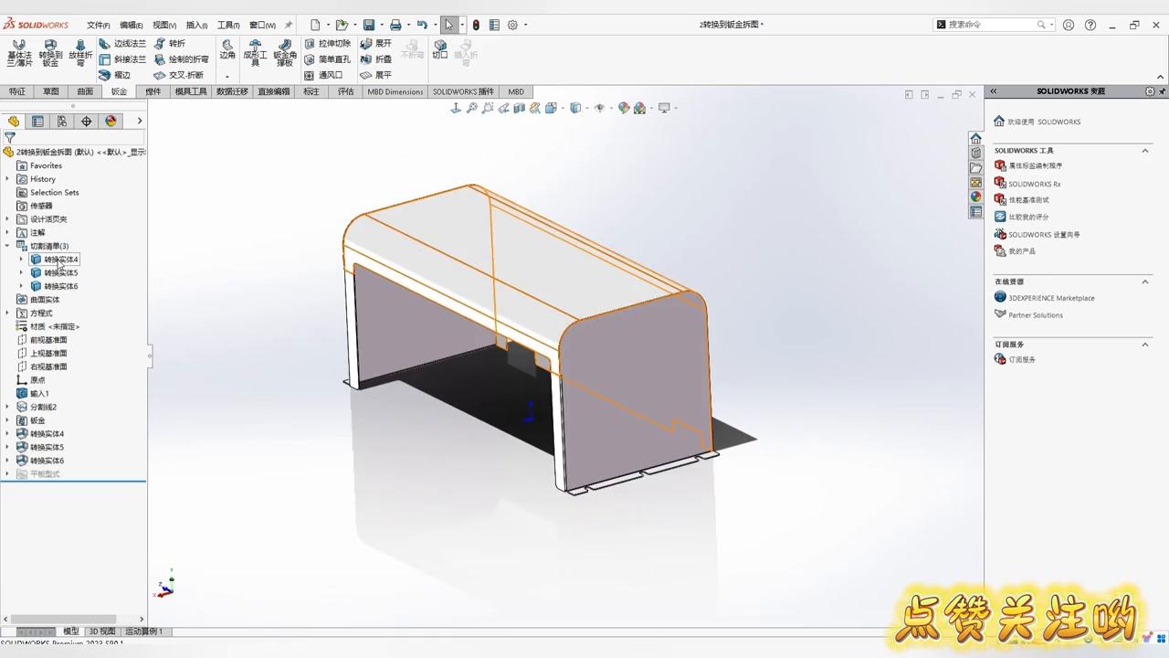Click the 展开 unfold tool
Viewport: 1169px width, 658px height.
375,44
